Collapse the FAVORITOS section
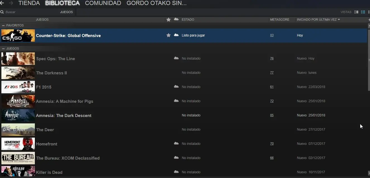This screenshot has height=178, width=370. click(x=3, y=25)
